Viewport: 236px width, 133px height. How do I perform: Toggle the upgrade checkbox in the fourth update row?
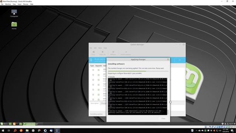point(98,85)
